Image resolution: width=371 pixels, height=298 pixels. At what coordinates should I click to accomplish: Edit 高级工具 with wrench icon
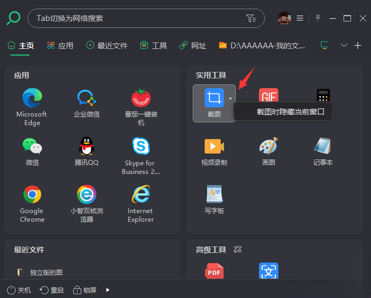click(x=237, y=249)
